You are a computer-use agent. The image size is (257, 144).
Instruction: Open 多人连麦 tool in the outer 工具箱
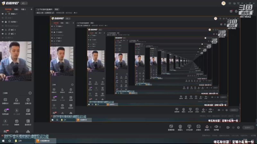coord(17,112)
